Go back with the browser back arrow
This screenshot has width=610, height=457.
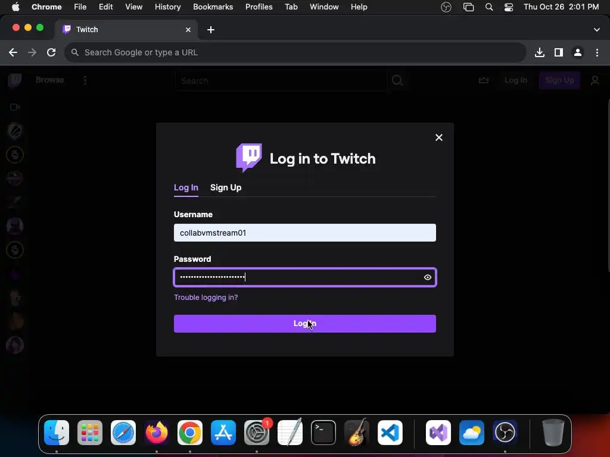(13, 52)
